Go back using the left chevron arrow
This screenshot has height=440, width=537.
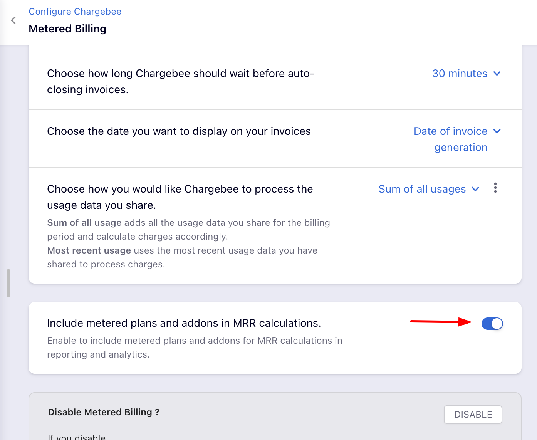point(13,20)
